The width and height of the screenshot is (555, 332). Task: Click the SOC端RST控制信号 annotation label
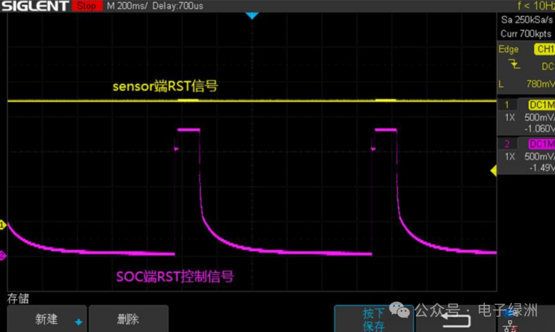click(175, 277)
